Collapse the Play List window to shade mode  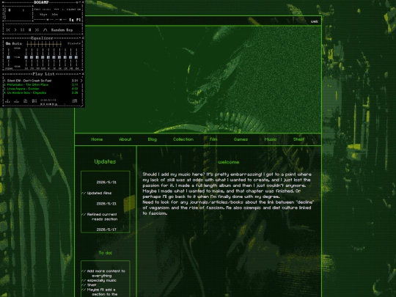click(x=80, y=74)
